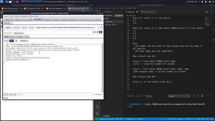
Task: Change the Plain Text language mode
Action: pyautogui.click(x=201, y=119)
